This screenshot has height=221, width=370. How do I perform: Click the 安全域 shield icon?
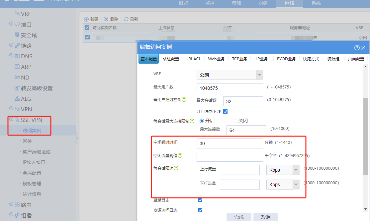17,35
